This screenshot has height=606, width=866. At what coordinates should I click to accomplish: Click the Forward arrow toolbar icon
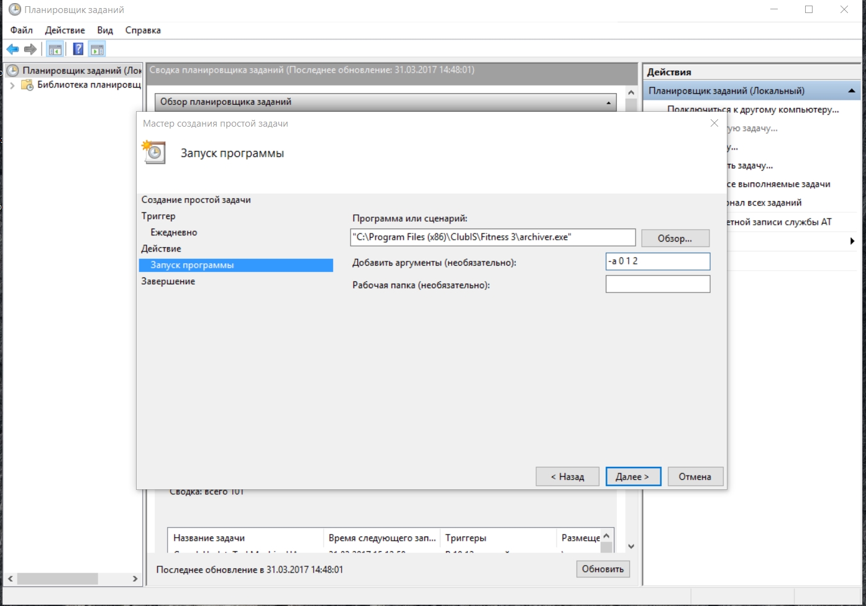30,49
